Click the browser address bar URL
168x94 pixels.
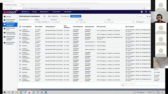click(60, 8)
